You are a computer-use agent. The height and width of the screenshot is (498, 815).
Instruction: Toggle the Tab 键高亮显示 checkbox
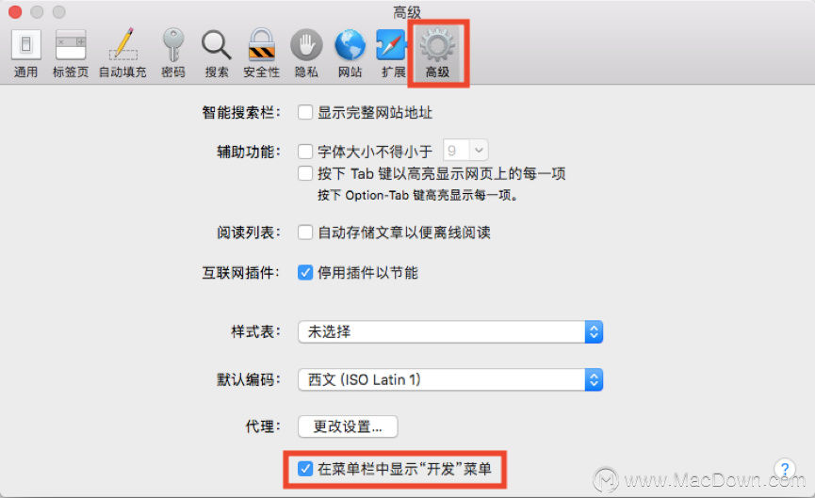click(x=305, y=173)
